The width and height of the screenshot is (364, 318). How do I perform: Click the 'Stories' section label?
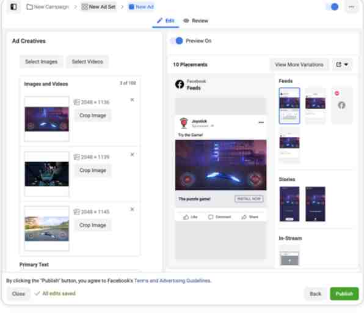pyautogui.click(x=287, y=179)
